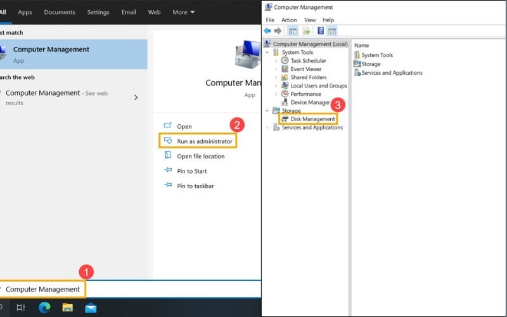
Task: Click the Storage icon in Name list
Action: coord(357,64)
